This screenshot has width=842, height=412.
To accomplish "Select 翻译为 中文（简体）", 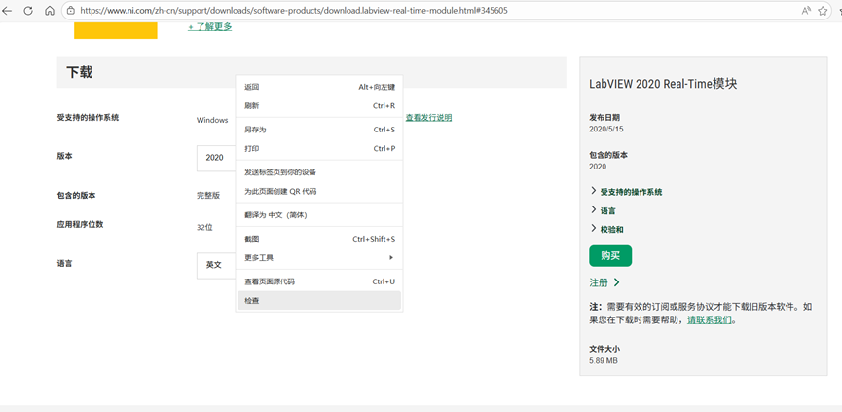I will [x=319, y=215].
